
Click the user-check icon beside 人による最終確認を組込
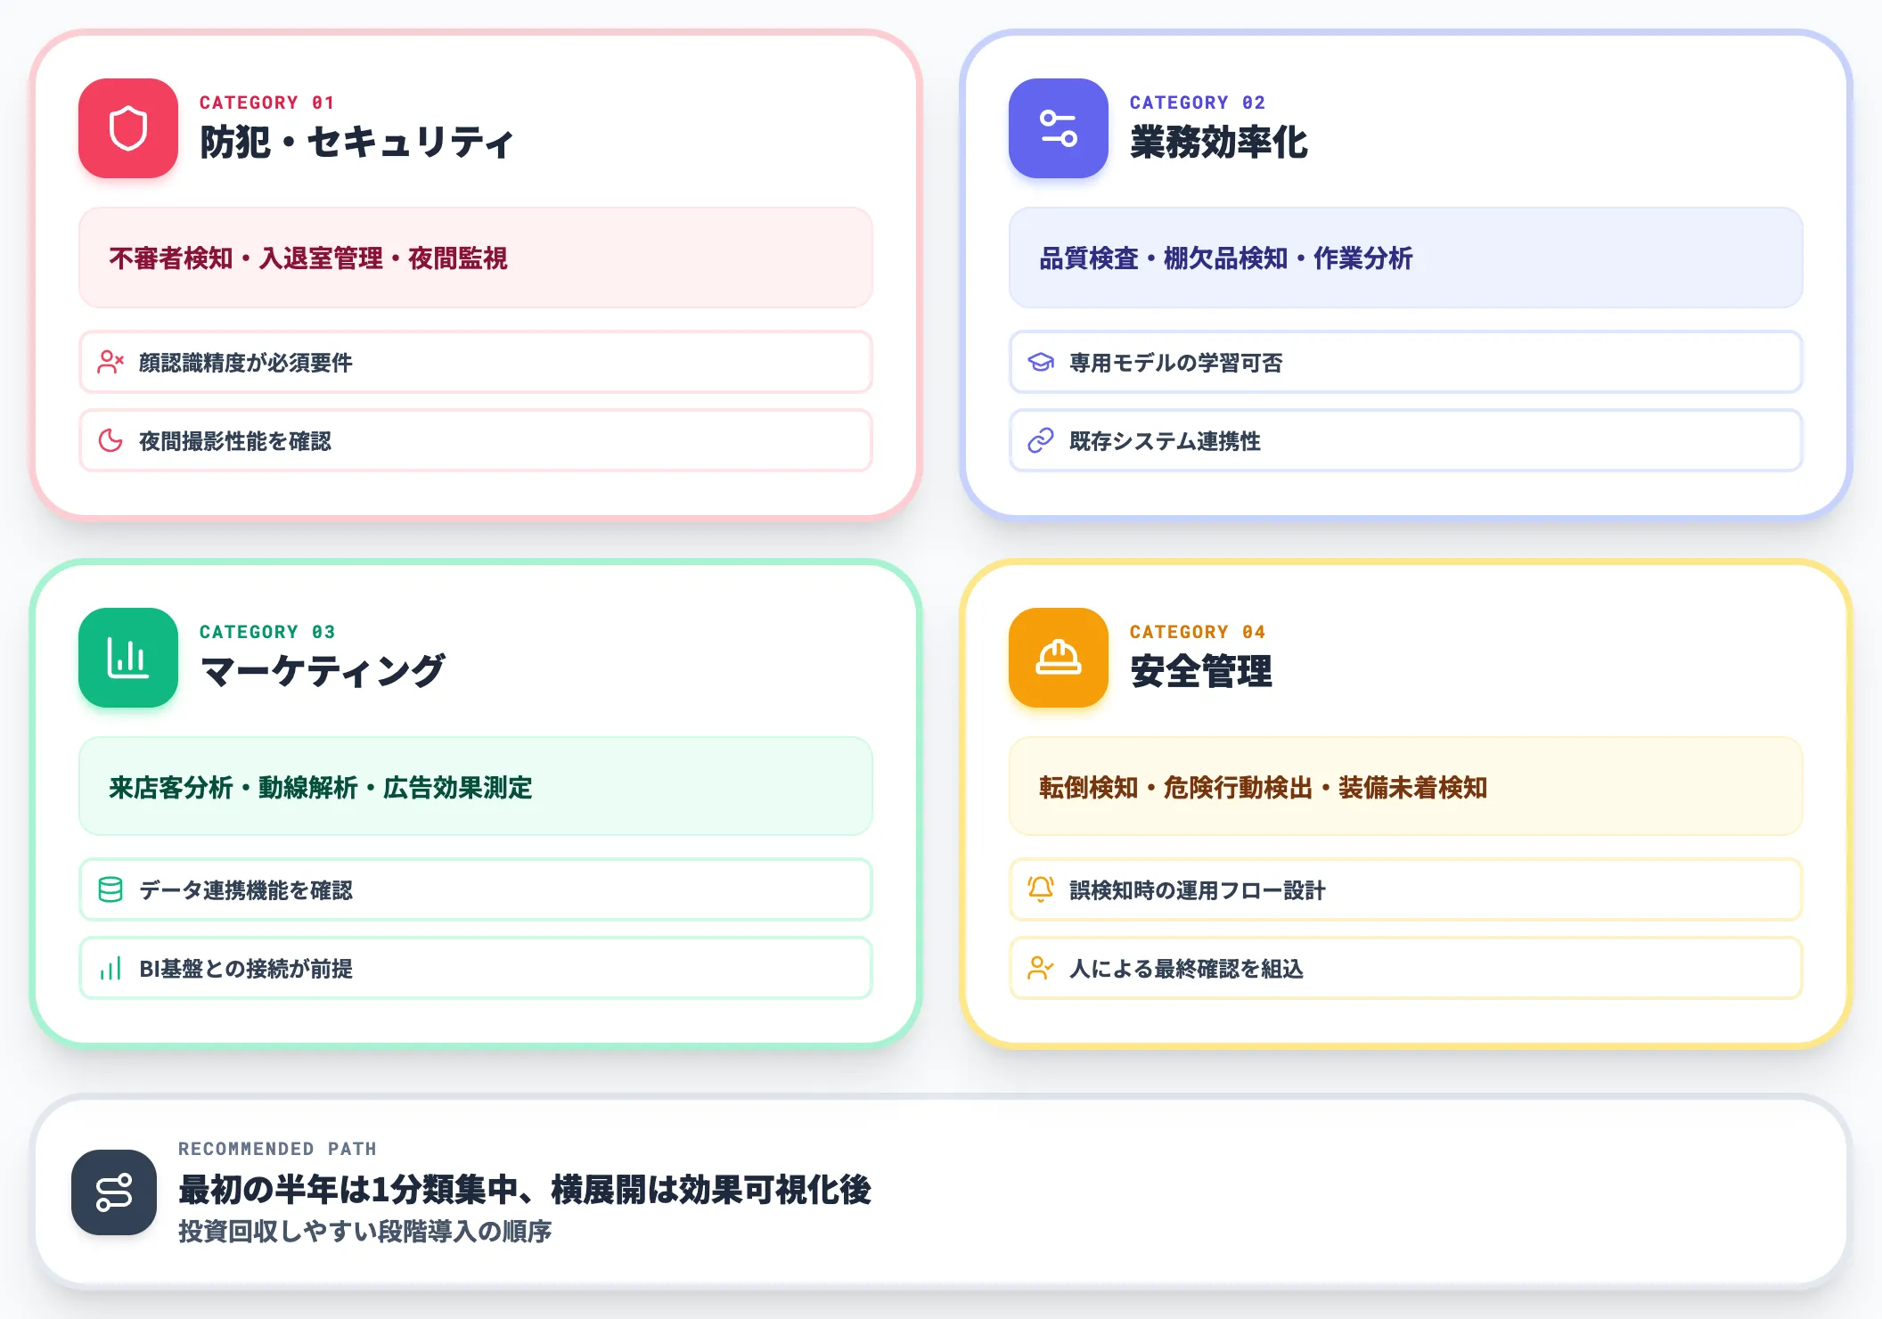tap(1041, 968)
